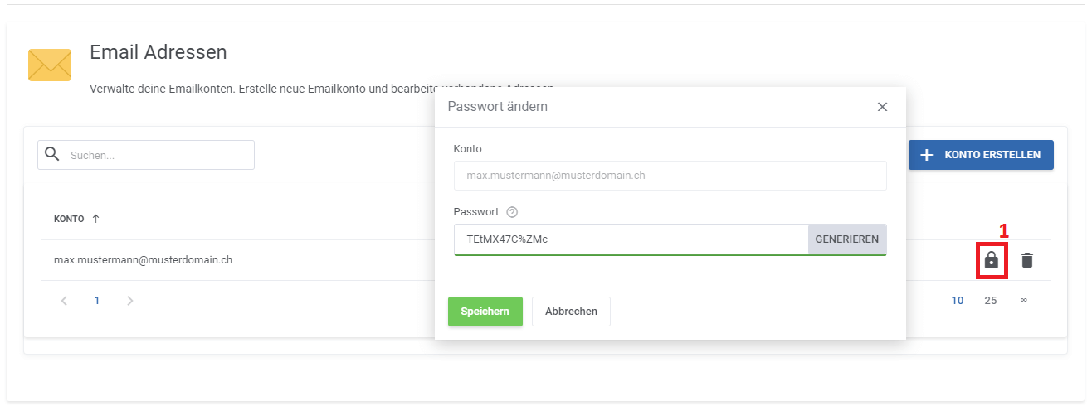The width and height of the screenshot is (1092, 406).
Task: Click the lock icon to change password
Action: [991, 260]
